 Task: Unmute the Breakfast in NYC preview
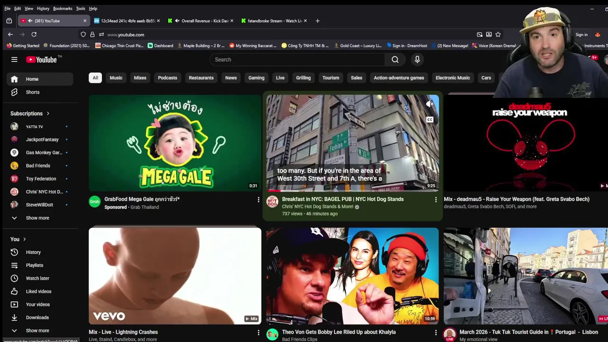[429, 104]
